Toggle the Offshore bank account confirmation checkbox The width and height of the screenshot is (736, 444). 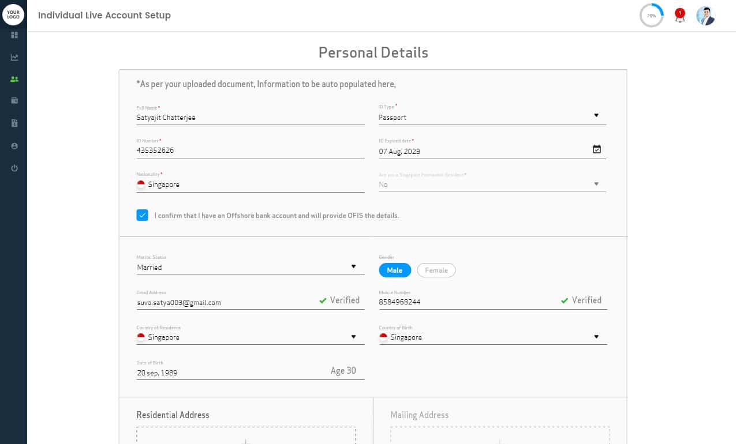(x=142, y=215)
